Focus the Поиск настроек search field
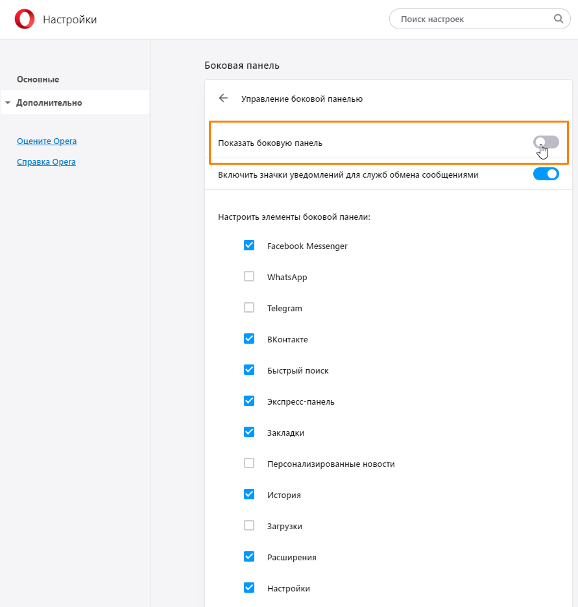 (479, 19)
